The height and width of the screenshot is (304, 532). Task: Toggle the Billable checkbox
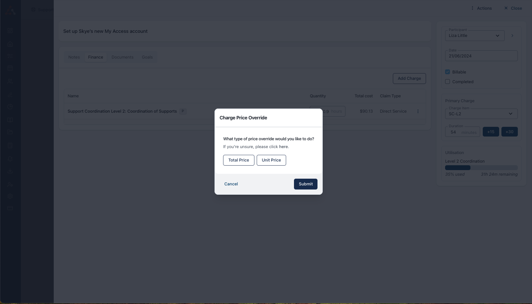click(447, 72)
